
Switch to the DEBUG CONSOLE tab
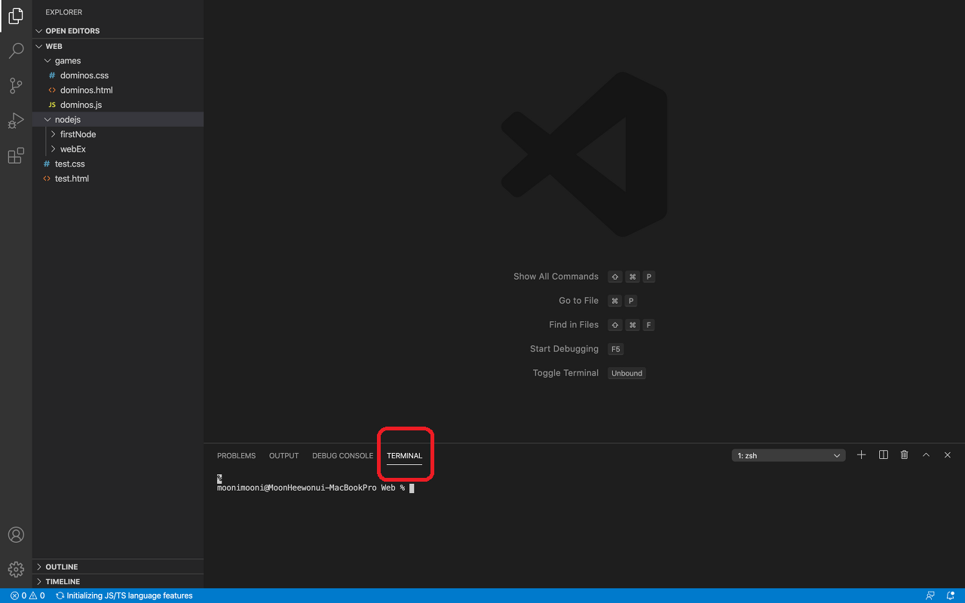[342, 455]
